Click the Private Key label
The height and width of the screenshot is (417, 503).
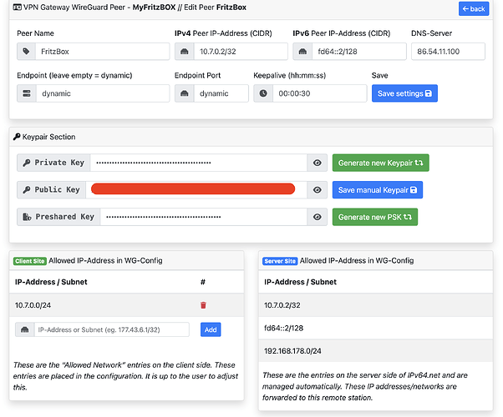tap(53, 163)
